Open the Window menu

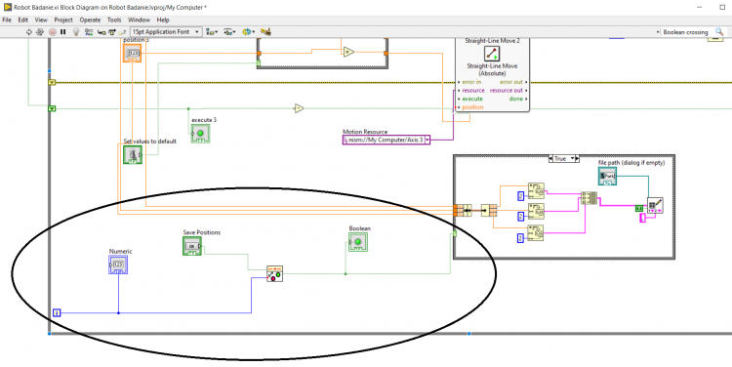[140, 20]
